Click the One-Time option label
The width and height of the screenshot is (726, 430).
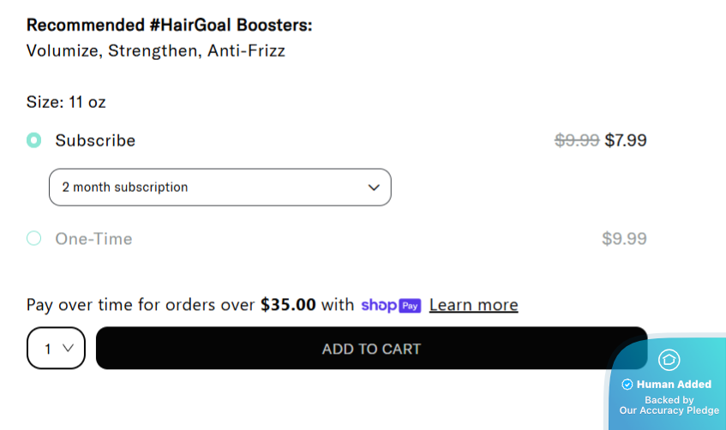click(93, 238)
